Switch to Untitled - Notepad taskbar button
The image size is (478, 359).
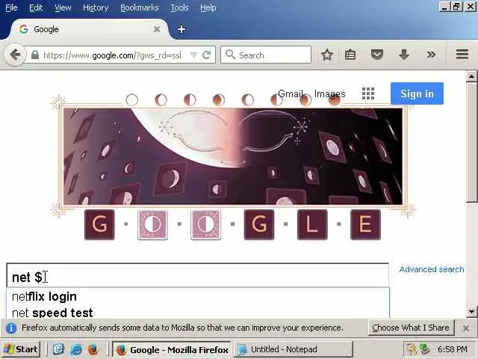(294, 349)
